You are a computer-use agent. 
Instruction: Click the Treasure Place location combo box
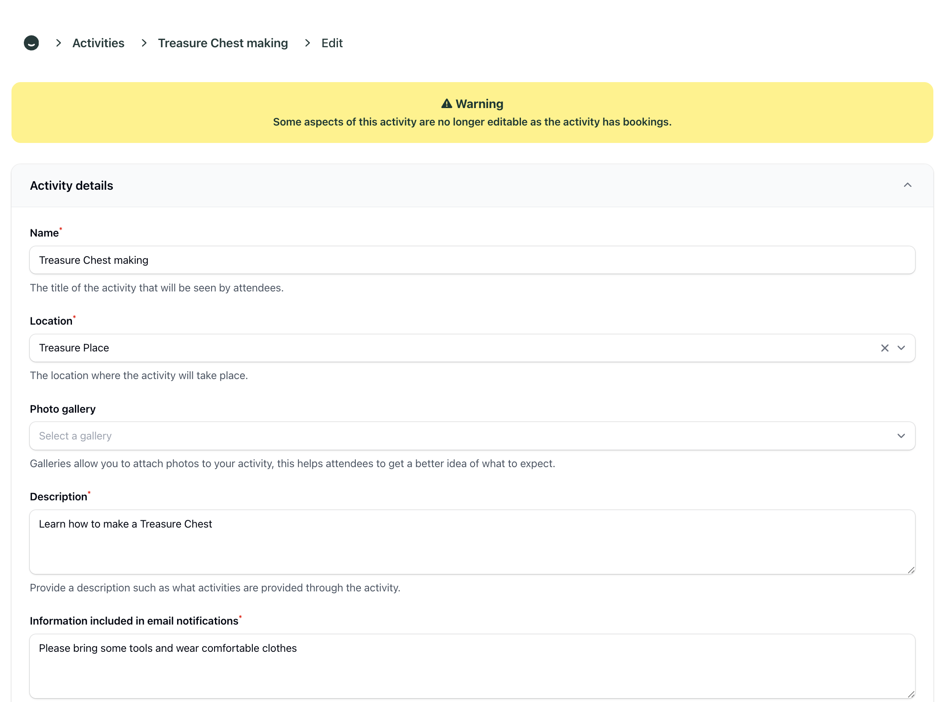coord(472,348)
